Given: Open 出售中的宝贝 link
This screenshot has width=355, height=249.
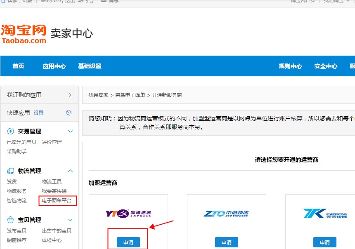Looking at the screenshot, I should click(57, 231).
